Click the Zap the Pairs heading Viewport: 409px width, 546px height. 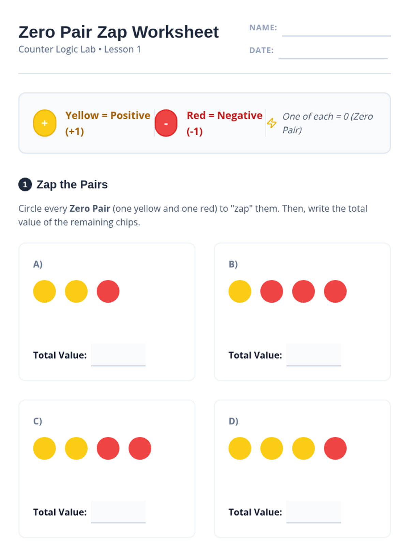(x=72, y=185)
